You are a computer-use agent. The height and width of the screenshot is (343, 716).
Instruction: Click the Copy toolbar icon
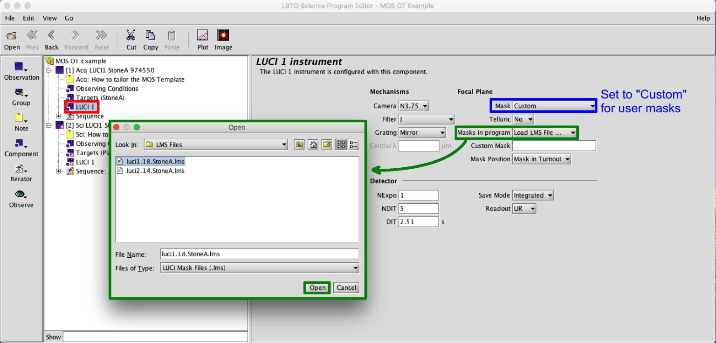(x=150, y=35)
